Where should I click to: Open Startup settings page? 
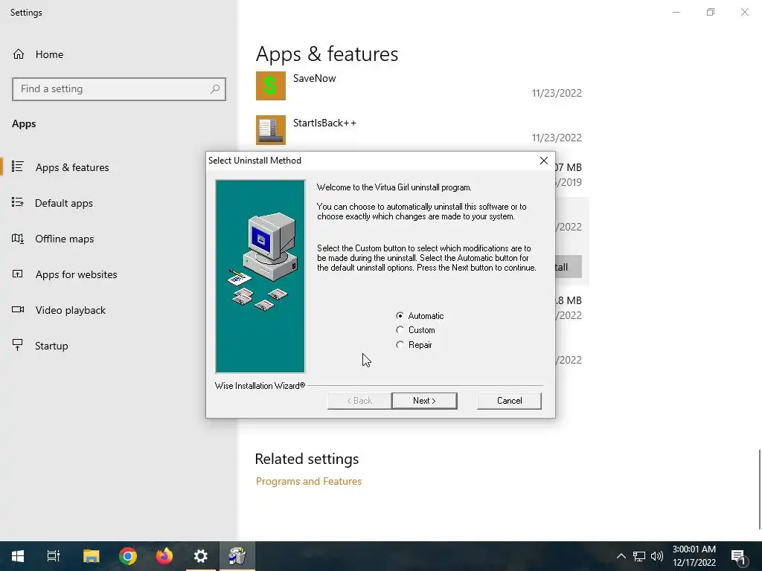click(x=51, y=346)
